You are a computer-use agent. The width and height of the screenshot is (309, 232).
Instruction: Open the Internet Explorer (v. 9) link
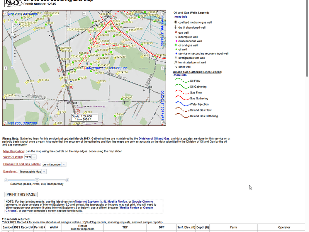tap(91, 201)
